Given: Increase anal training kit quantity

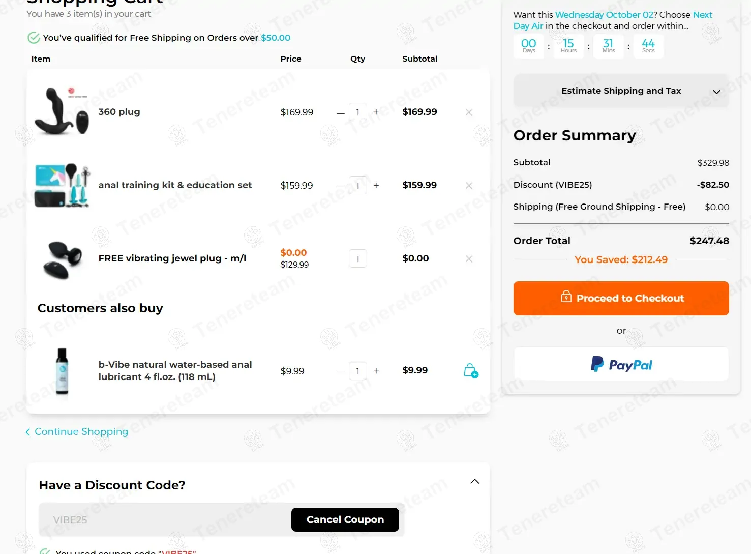Looking at the screenshot, I should coord(376,186).
